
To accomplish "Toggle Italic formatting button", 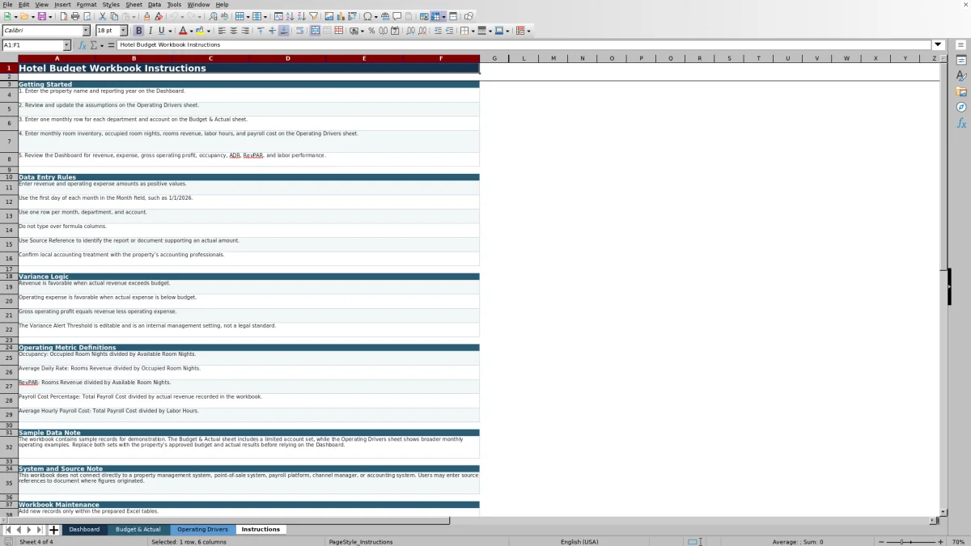I will pos(150,31).
